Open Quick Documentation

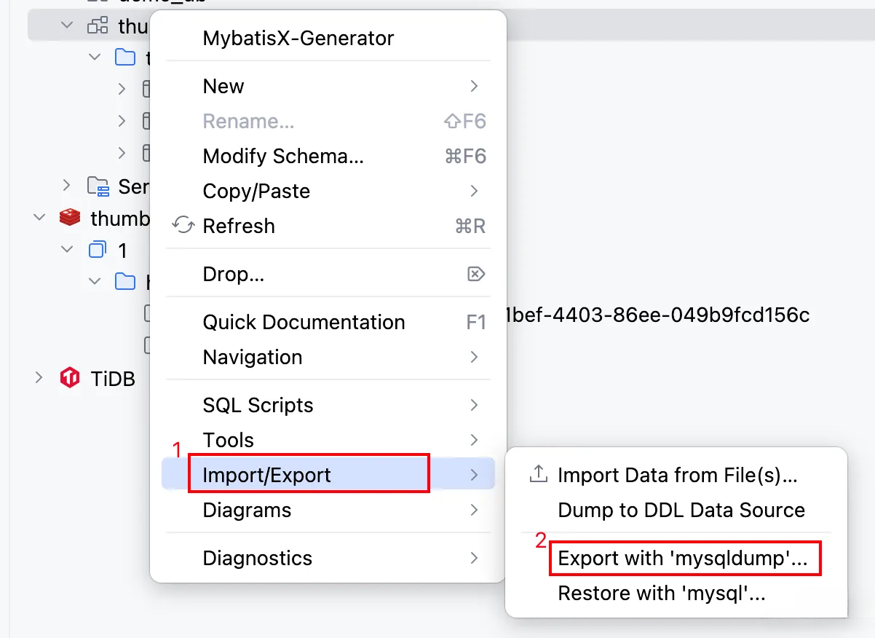pyautogui.click(x=328, y=322)
